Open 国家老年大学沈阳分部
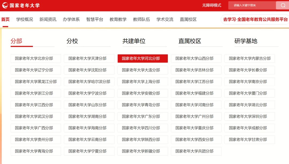This screenshot has width=289, height=164. point(89,70)
